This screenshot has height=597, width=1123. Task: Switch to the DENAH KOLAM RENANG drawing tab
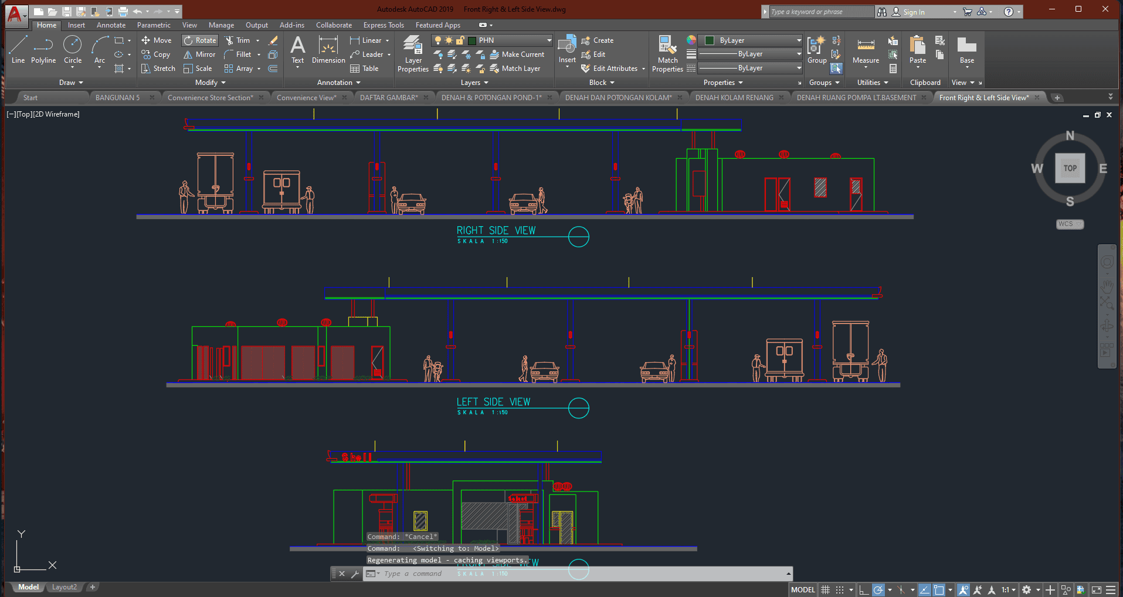pyautogui.click(x=734, y=98)
